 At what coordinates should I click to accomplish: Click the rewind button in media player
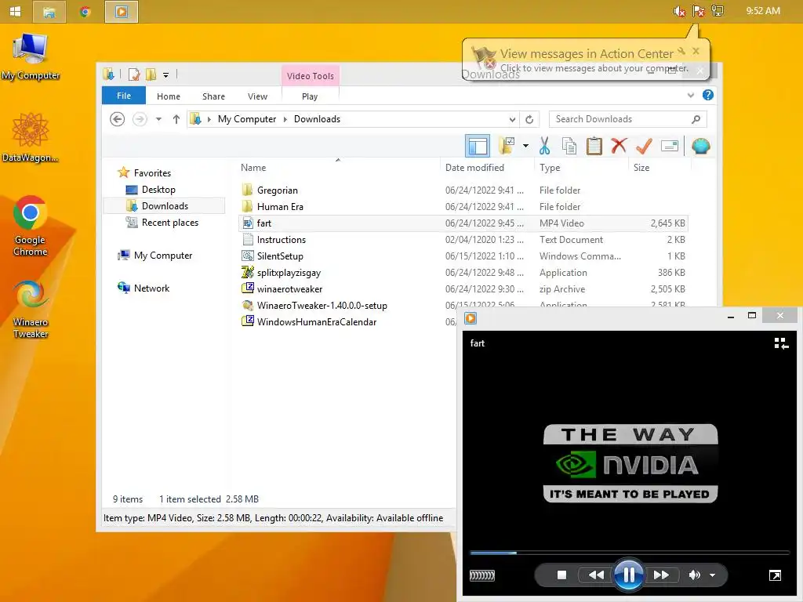[x=596, y=575]
